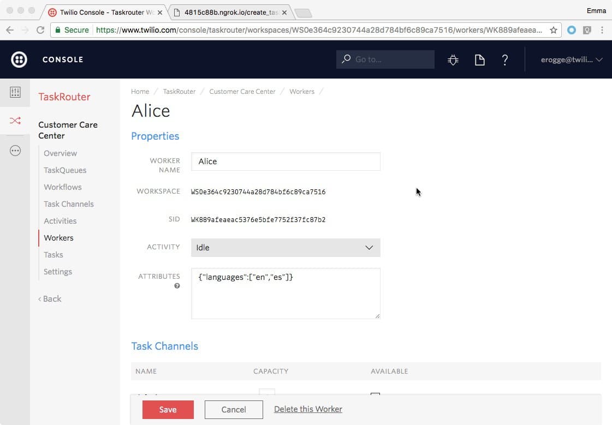Viewport: 612px width, 425px height.
Task: Select Workflows in the navigation menu
Action: (x=62, y=187)
